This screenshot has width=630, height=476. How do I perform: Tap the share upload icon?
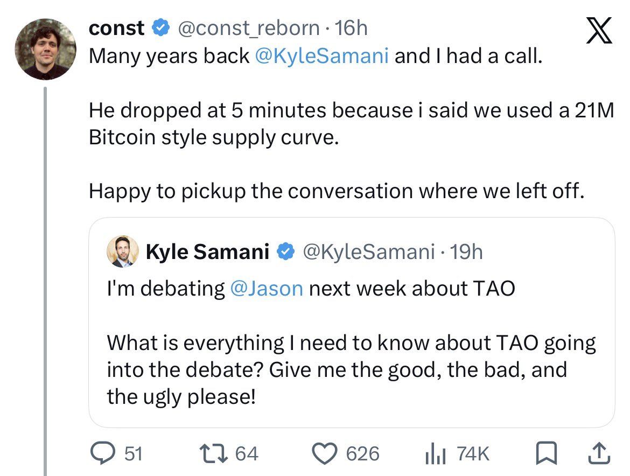tap(597, 453)
